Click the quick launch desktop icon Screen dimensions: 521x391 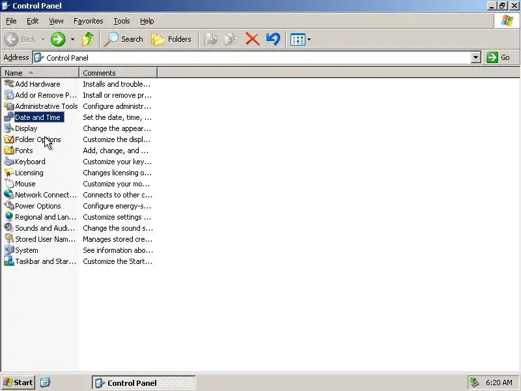coord(45,383)
